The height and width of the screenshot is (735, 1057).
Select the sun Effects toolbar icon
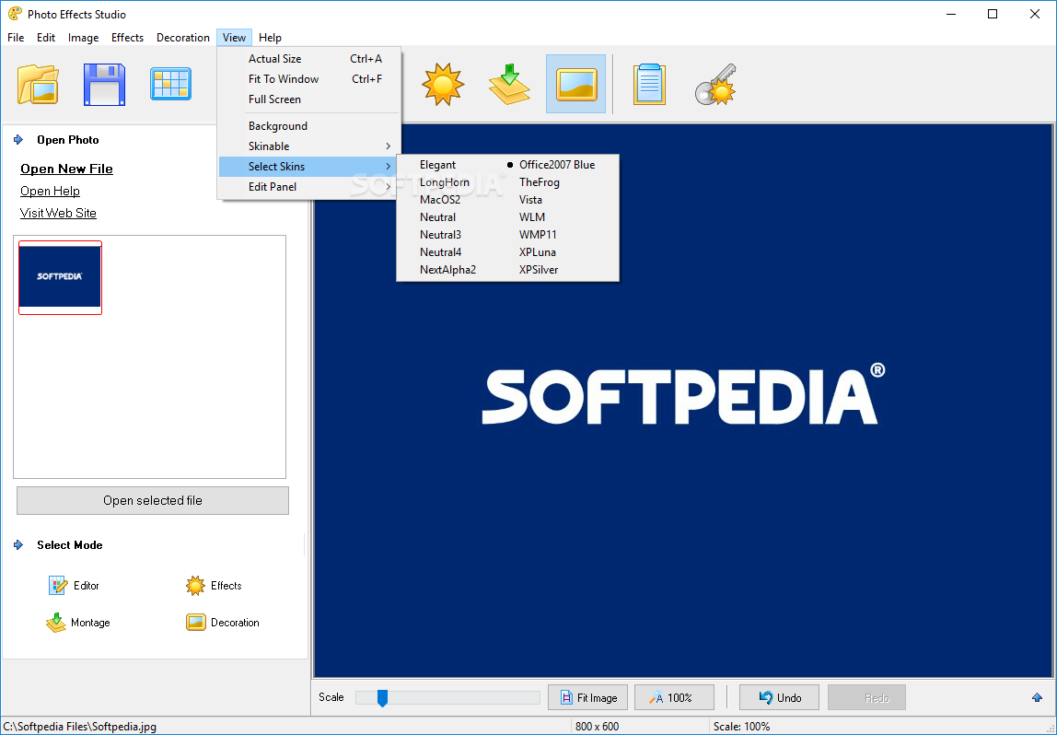click(x=443, y=85)
